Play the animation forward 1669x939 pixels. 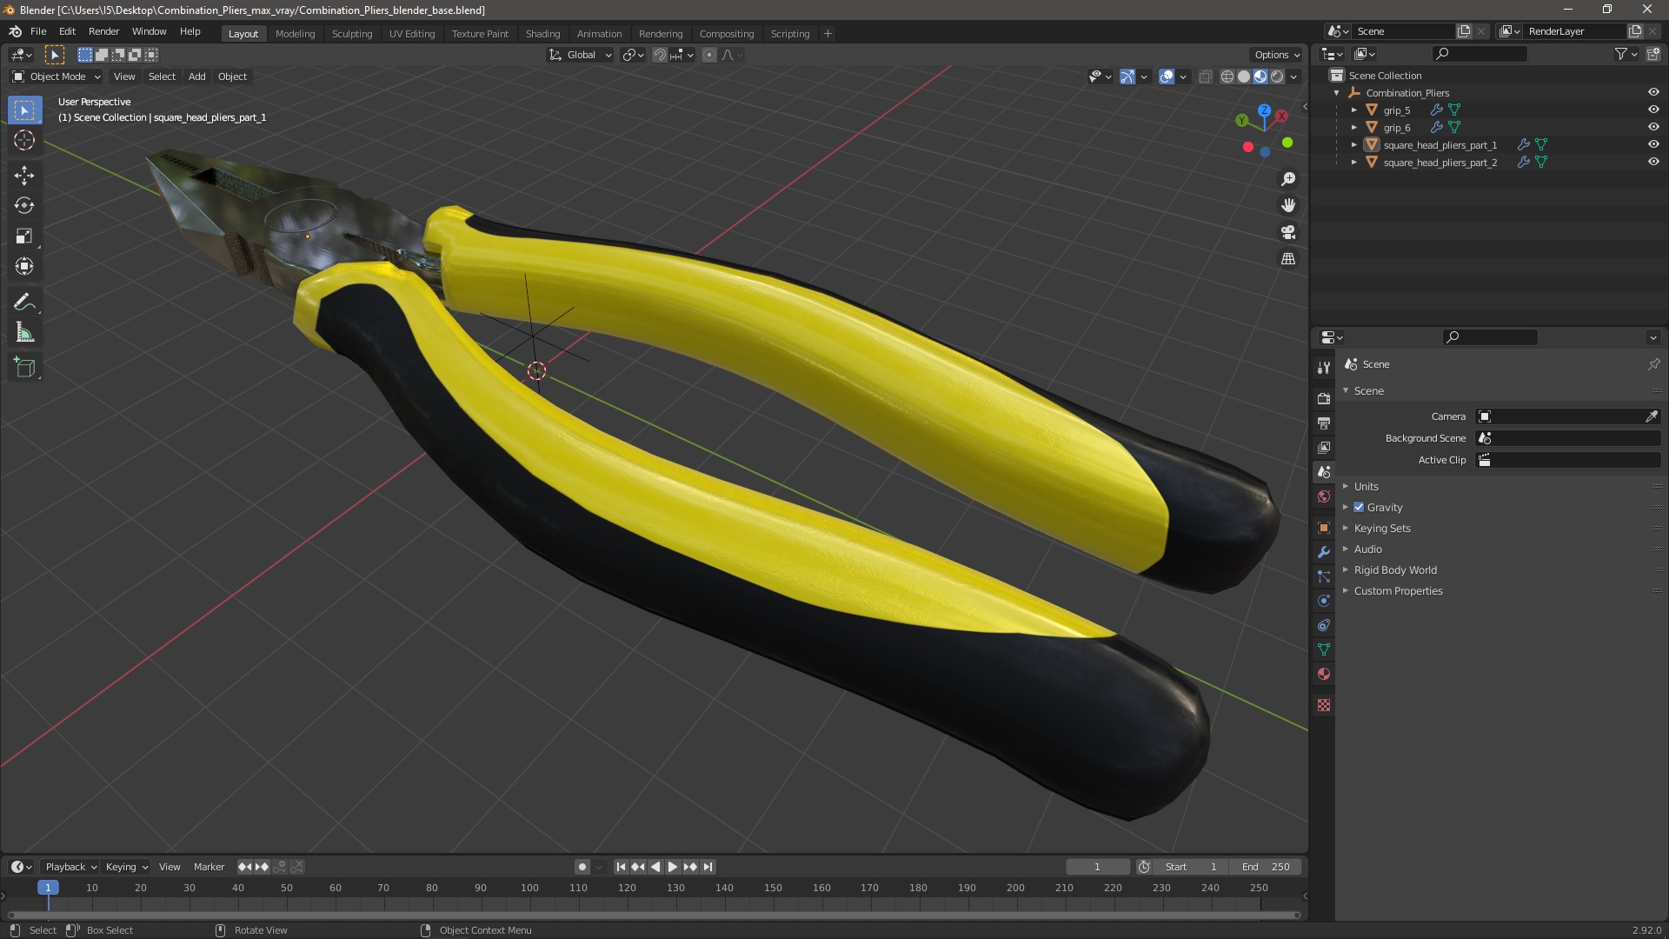coord(673,867)
